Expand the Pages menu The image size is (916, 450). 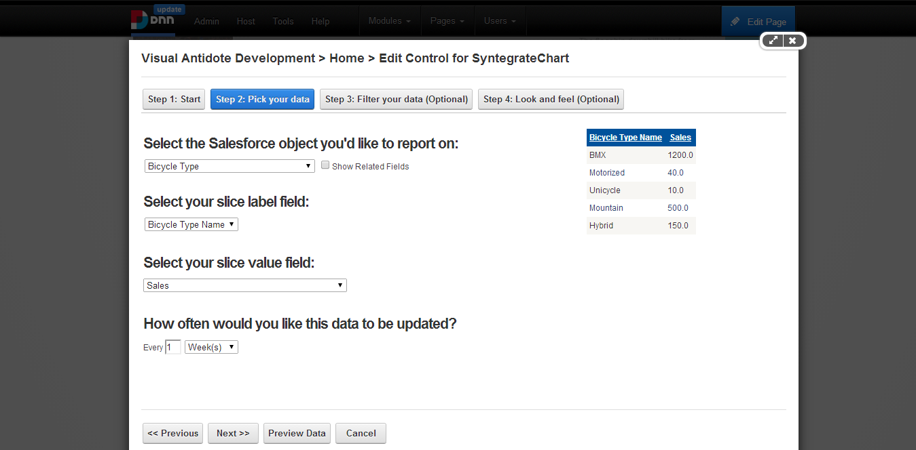pos(447,21)
